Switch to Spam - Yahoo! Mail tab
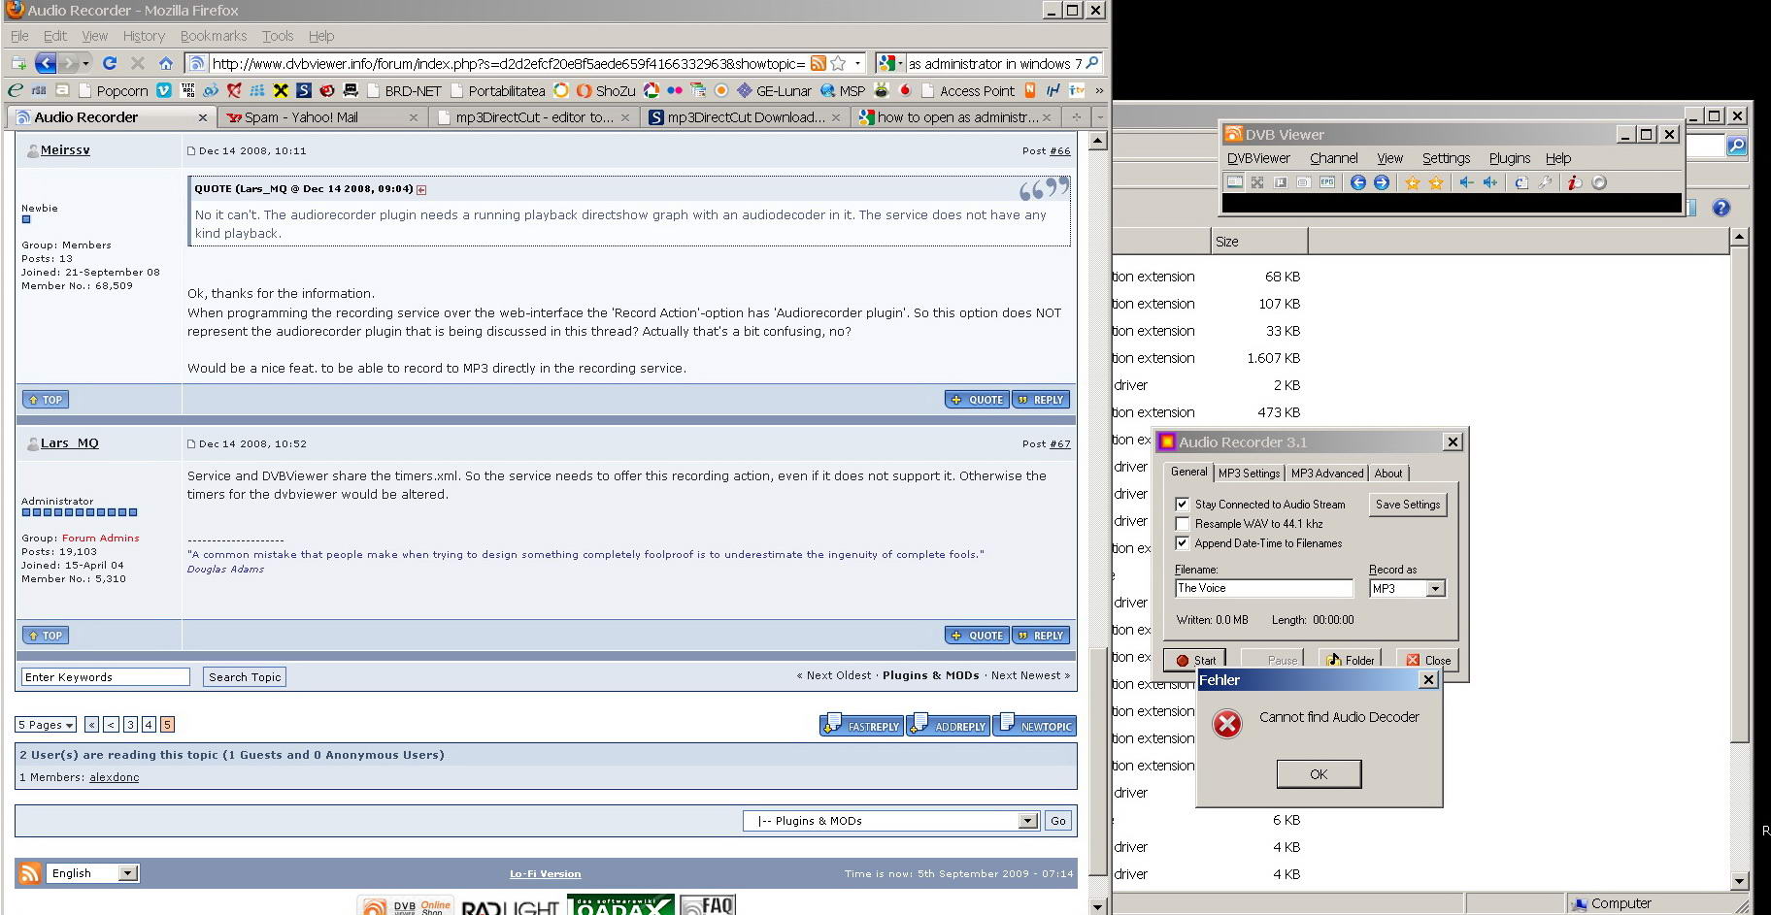This screenshot has width=1771, height=915. [x=322, y=117]
